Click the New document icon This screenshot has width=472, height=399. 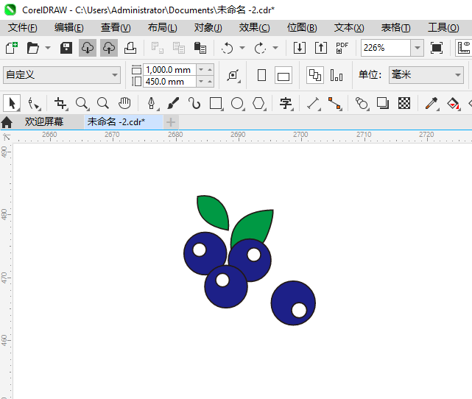(12, 48)
